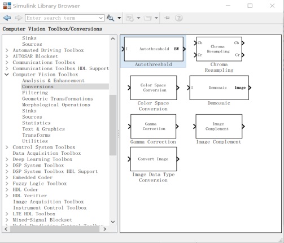284x243 pixels.
Task: Select the Autothreshold block
Action: click(154, 49)
